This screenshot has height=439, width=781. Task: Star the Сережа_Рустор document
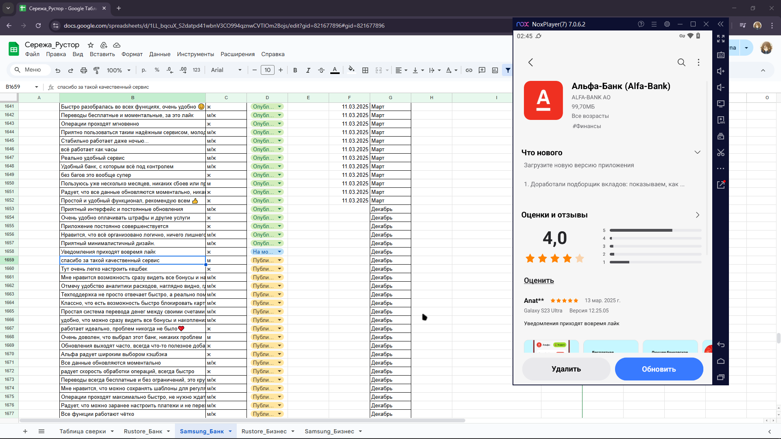coord(91,45)
